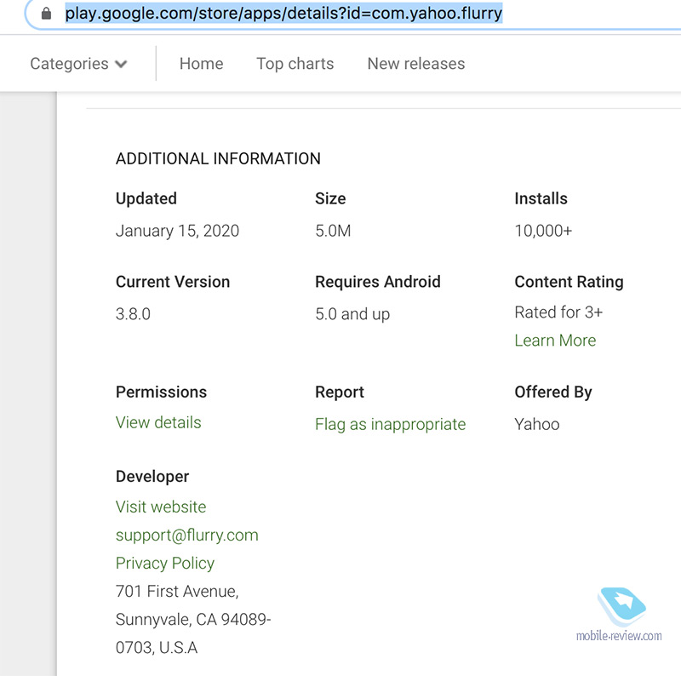The height and width of the screenshot is (676, 681).
Task: Select the 3.8.0 version number
Action: pos(133,313)
